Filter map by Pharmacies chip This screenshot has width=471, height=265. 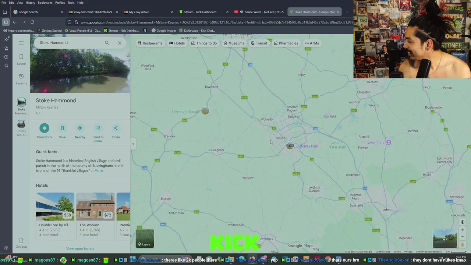tap(286, 43)
